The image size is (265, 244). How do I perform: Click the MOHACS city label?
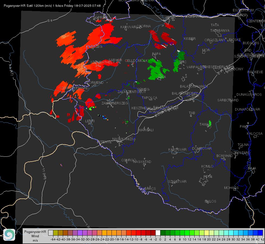[231, 188]
